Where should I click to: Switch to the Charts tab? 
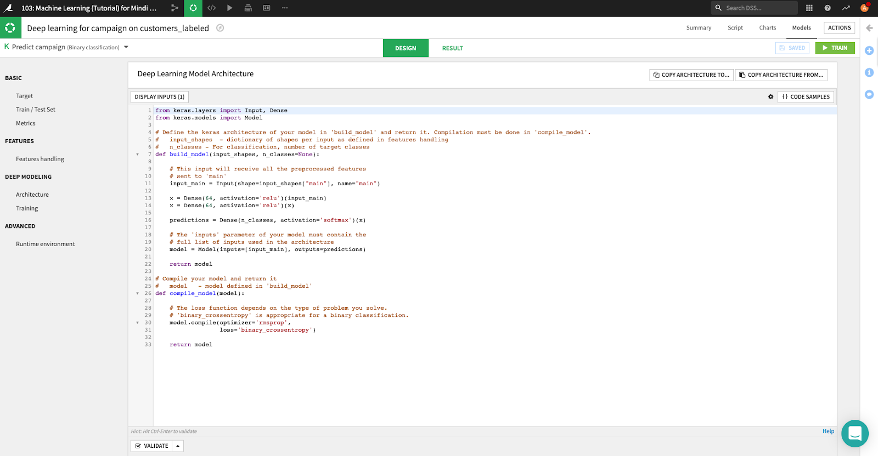(767, 28)
